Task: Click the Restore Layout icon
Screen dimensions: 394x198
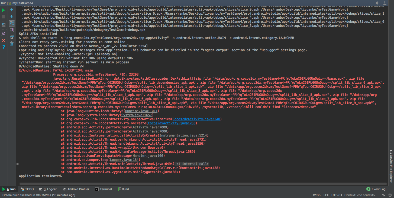Action: [4, 25]
